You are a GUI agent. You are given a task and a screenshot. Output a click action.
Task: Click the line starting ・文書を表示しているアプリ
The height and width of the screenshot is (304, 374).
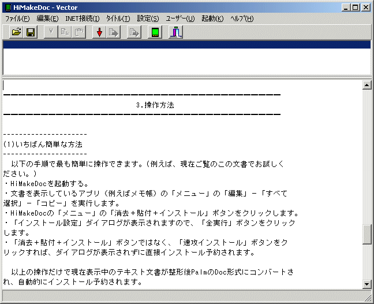click(146, 194)
